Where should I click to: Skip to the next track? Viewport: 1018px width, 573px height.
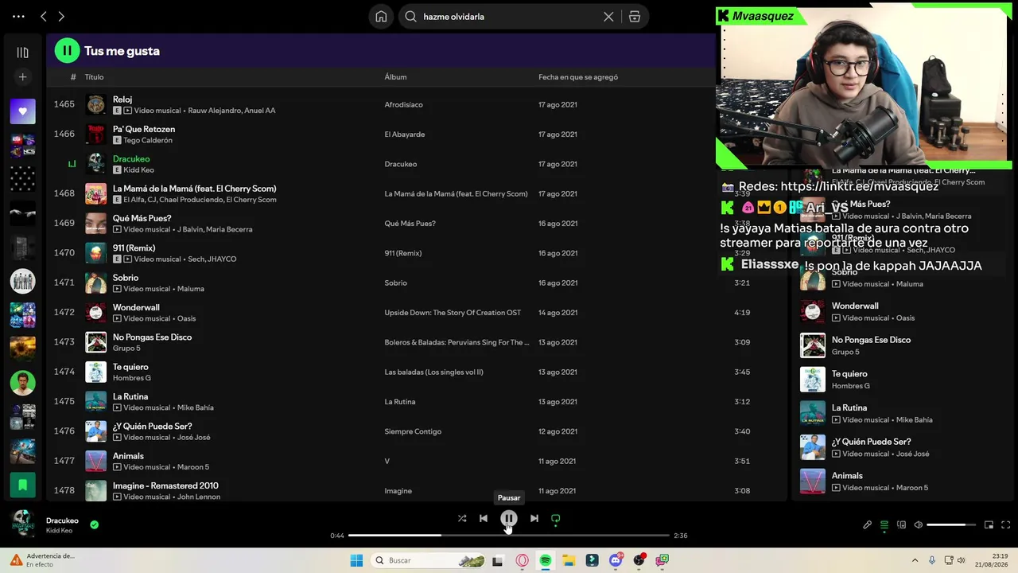(534, 519)
